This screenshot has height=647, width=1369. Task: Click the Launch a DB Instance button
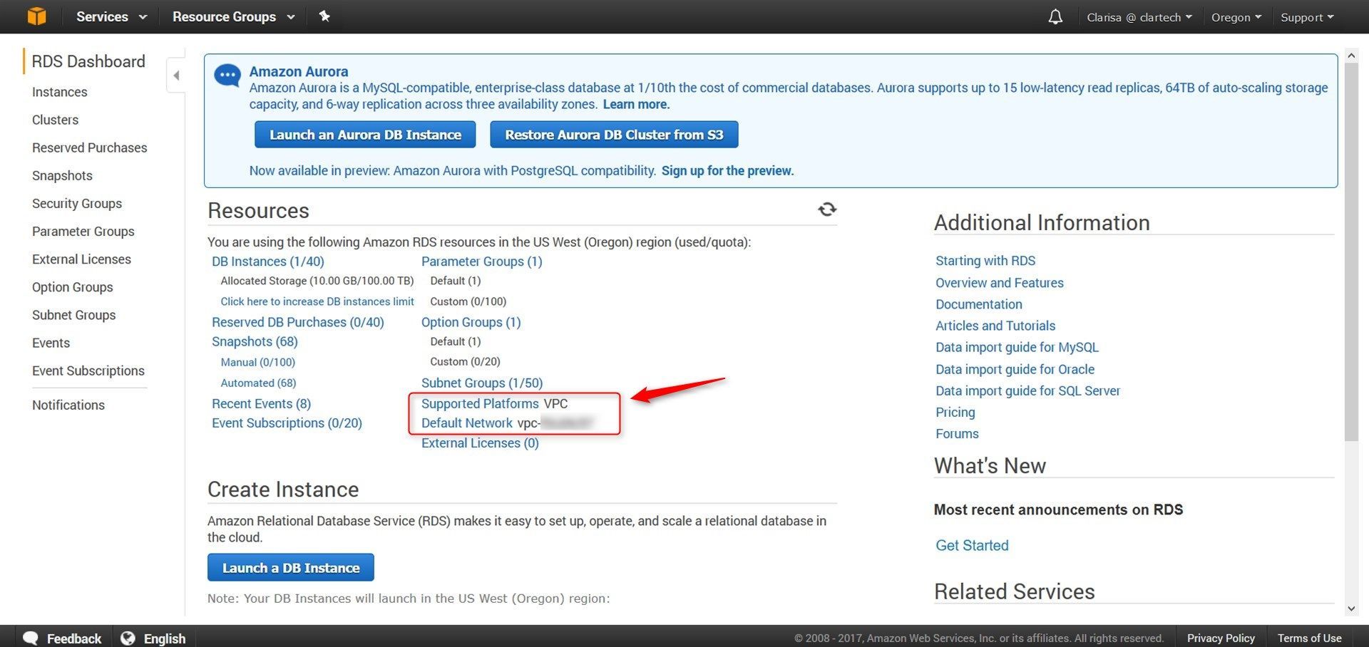(x=291, y=568)
